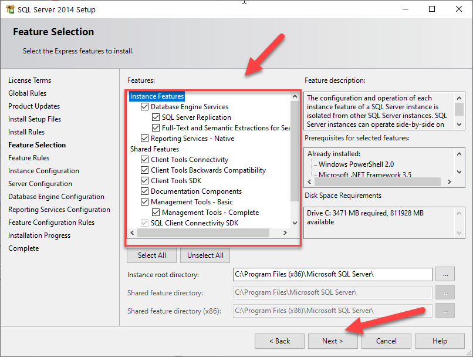
Task: Toggle Reporting Services - Native checkbox
Action: coord(144,138)
